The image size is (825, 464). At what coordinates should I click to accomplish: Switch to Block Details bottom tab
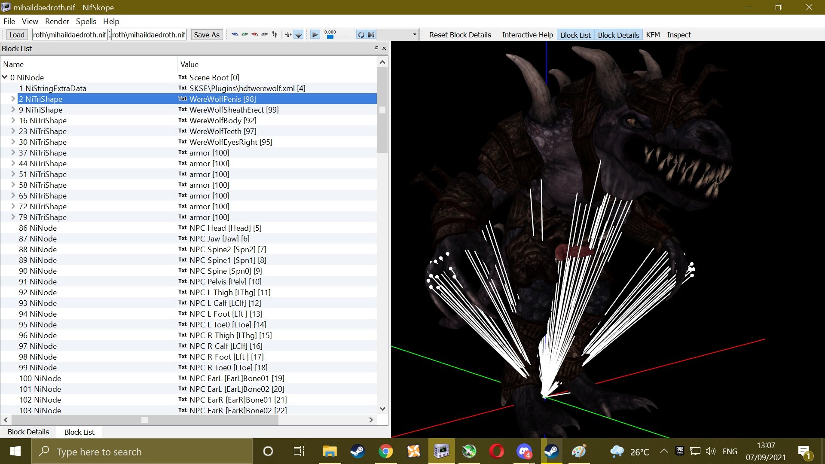tap(28, 432)
